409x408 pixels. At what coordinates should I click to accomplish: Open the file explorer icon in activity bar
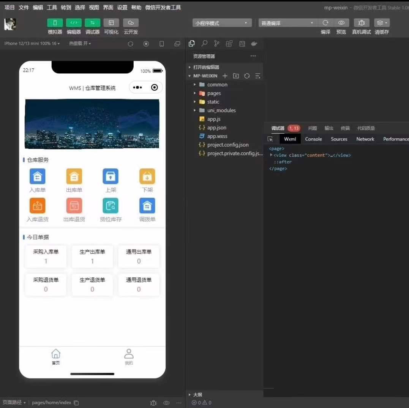pyautogui.click(x=192, y=44)
